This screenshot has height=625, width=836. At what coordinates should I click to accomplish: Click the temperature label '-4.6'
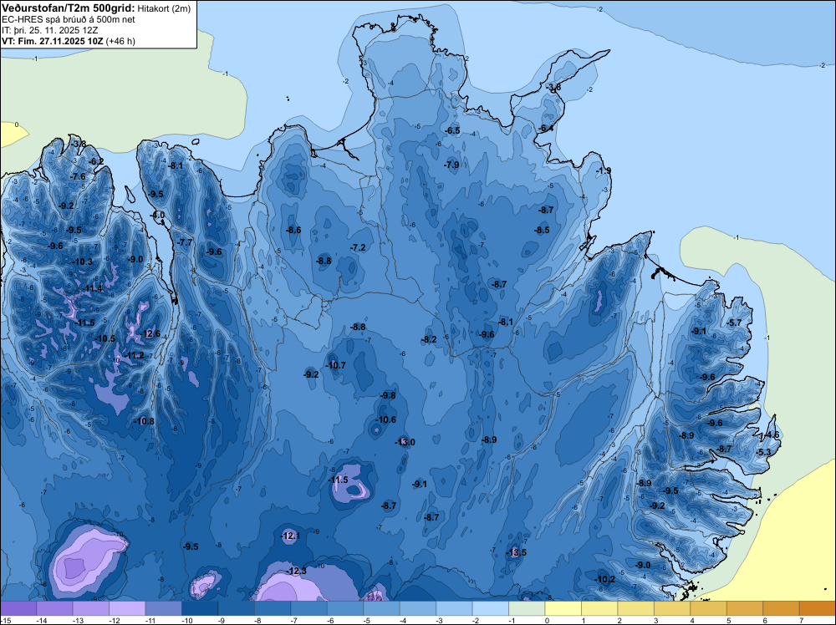pyautogui.click(x=772, y=434)
